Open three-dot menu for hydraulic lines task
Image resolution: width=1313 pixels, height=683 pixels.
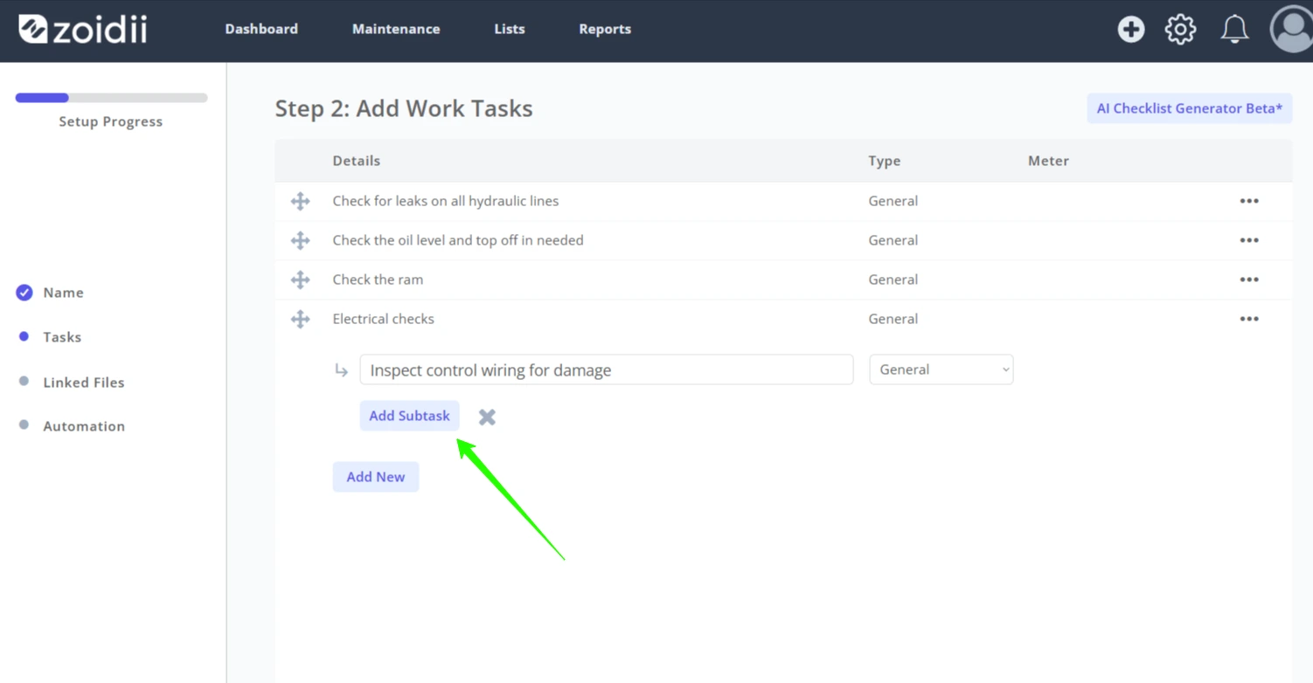pos(1249,201)
